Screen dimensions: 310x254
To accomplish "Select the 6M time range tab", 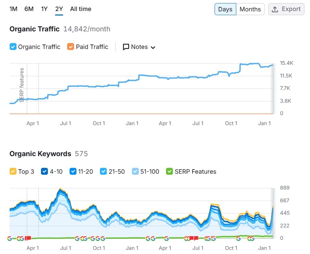I will 29,9.
